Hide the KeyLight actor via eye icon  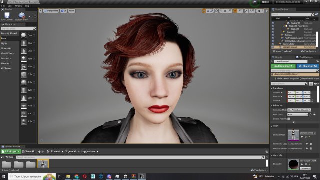point(273,23)
